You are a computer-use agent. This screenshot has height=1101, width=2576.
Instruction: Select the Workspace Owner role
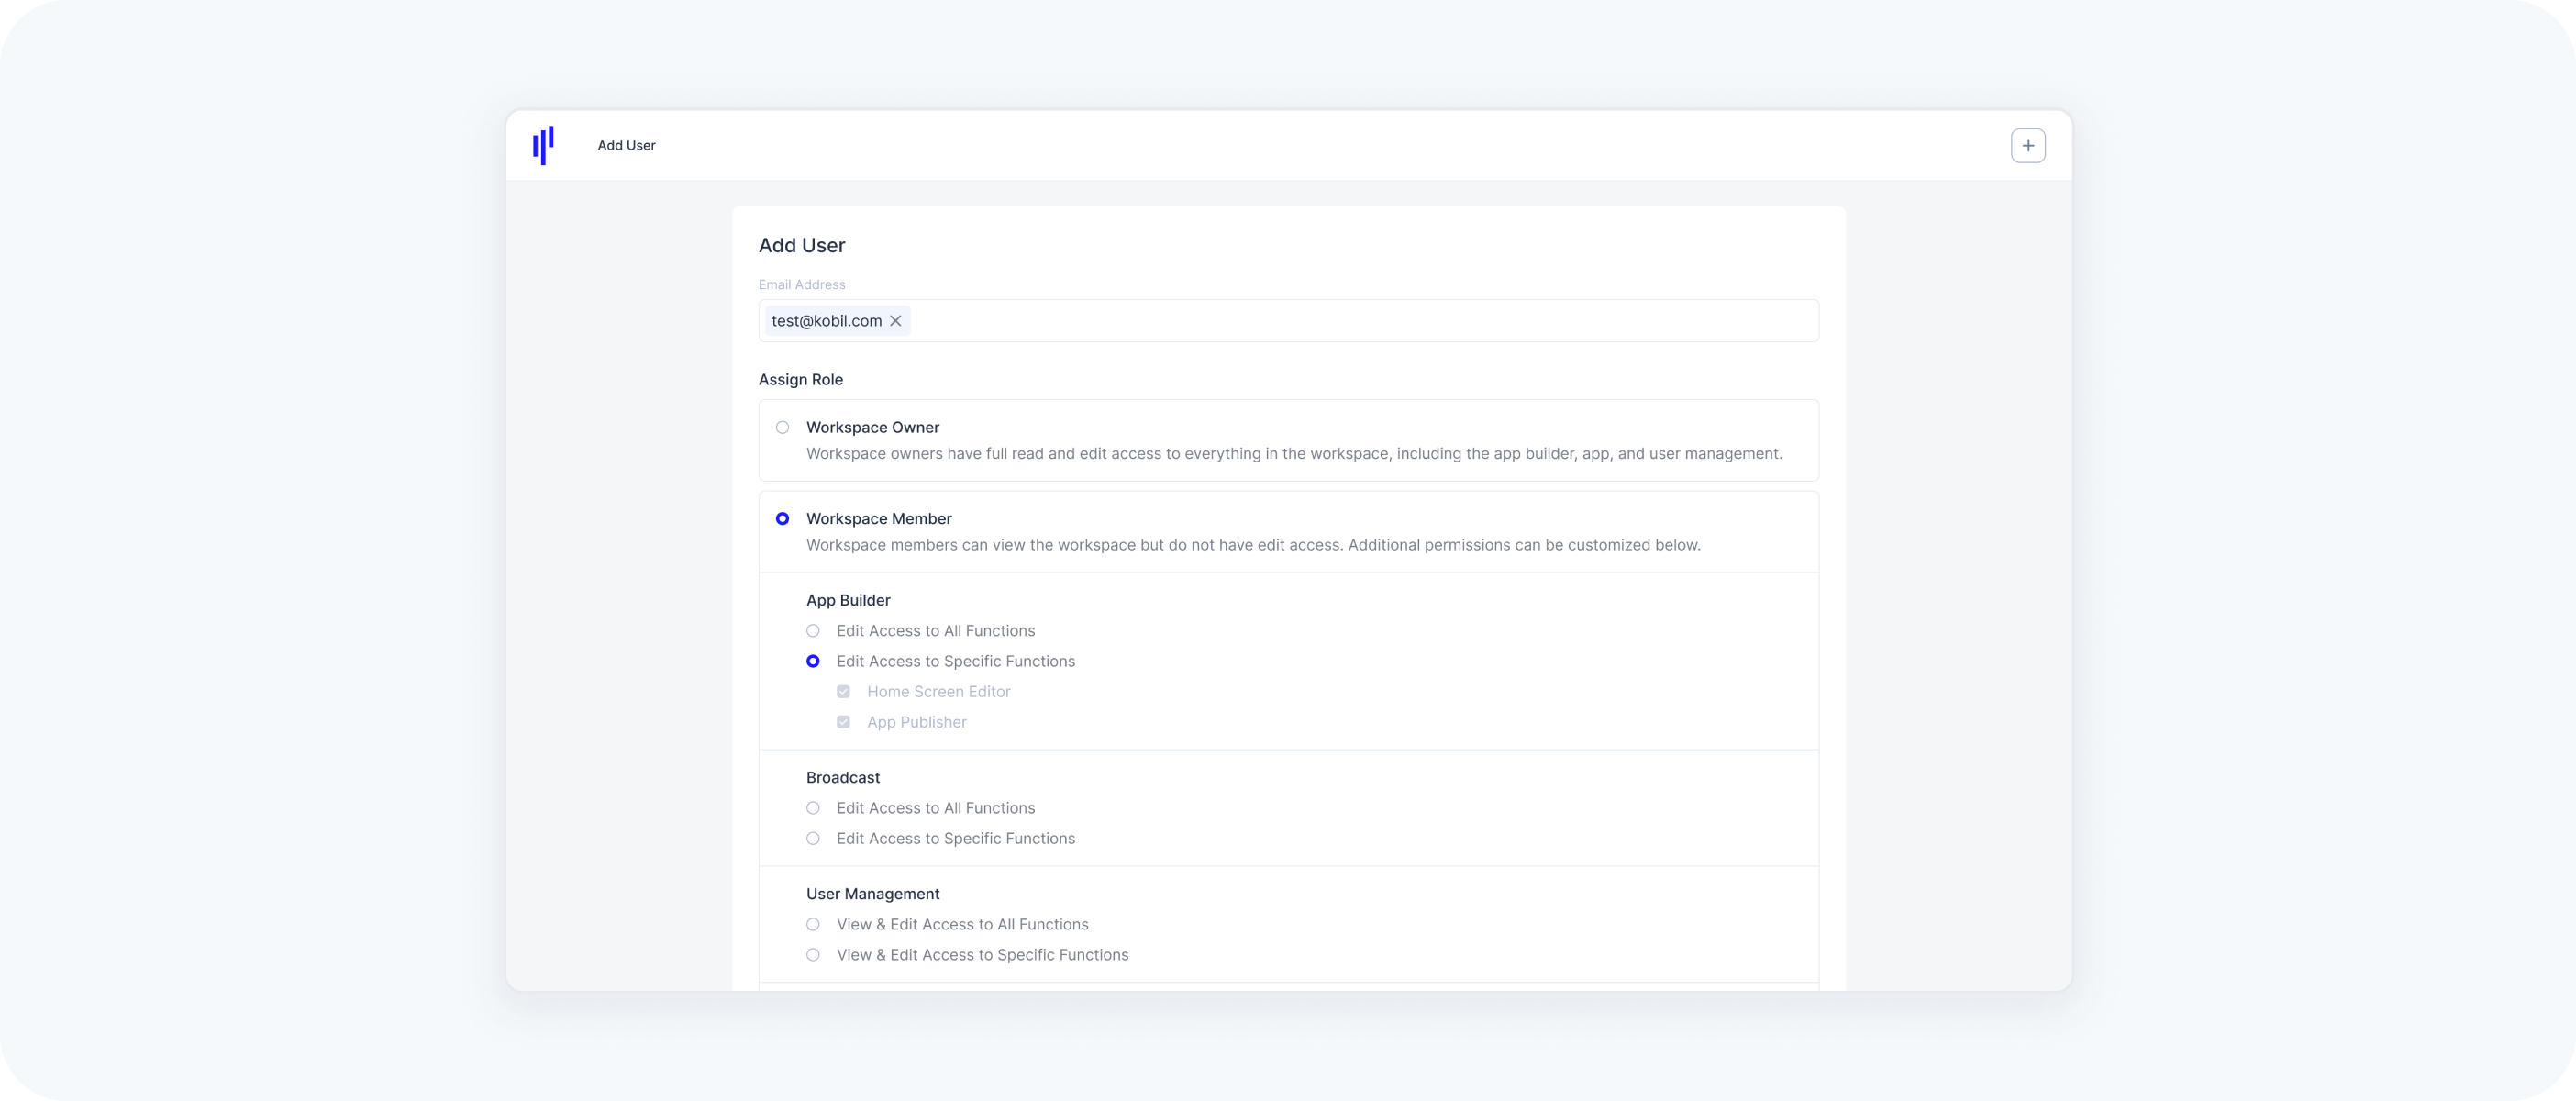(x=783, y=427)
